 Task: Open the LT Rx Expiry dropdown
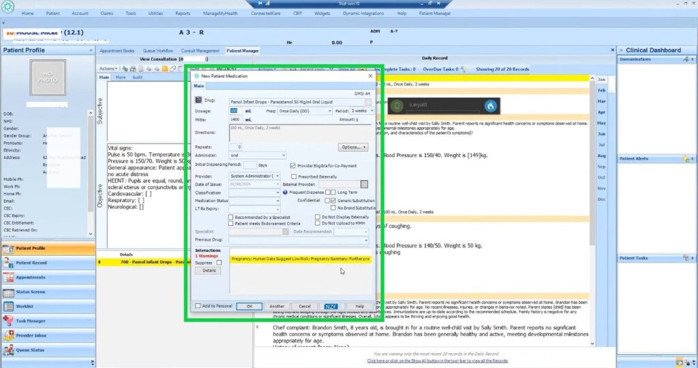[277, 209]
